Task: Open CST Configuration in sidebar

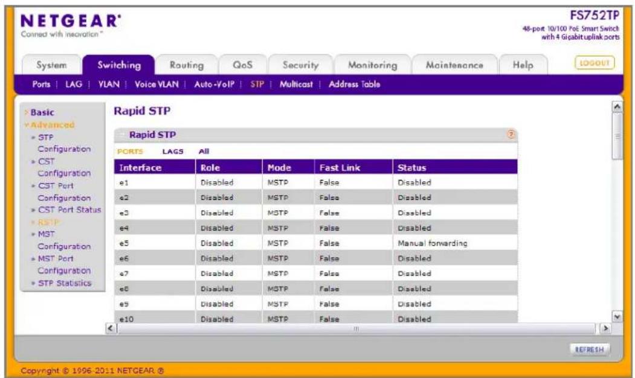Action: pos(64,167)
